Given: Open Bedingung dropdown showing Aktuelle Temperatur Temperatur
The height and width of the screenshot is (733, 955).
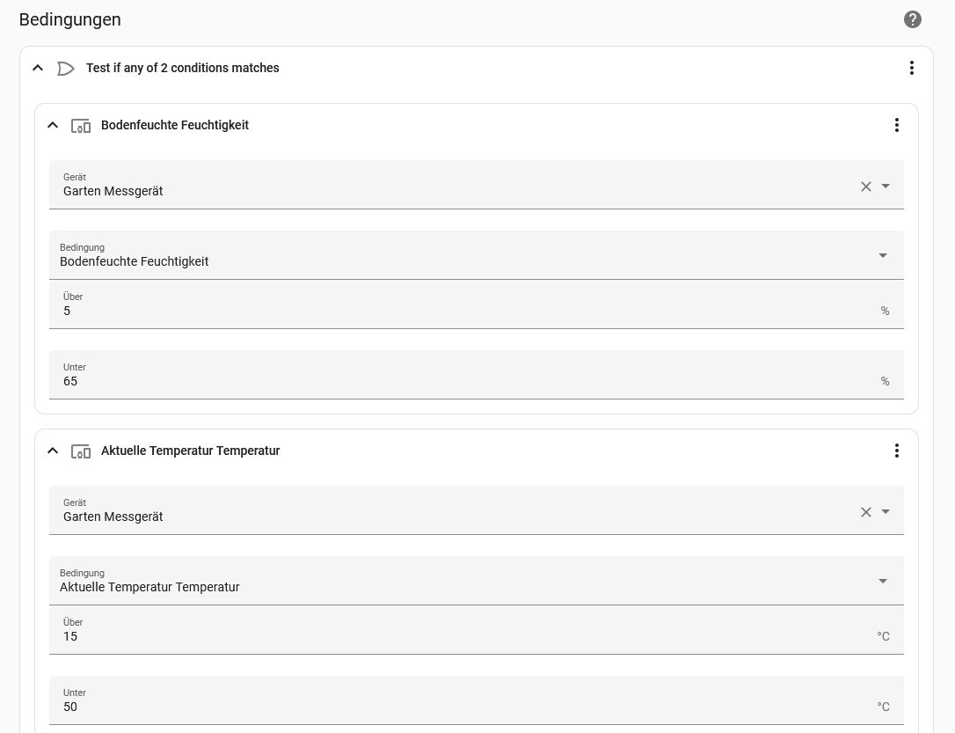Looking at the screenshot, I should click(883, 581).
